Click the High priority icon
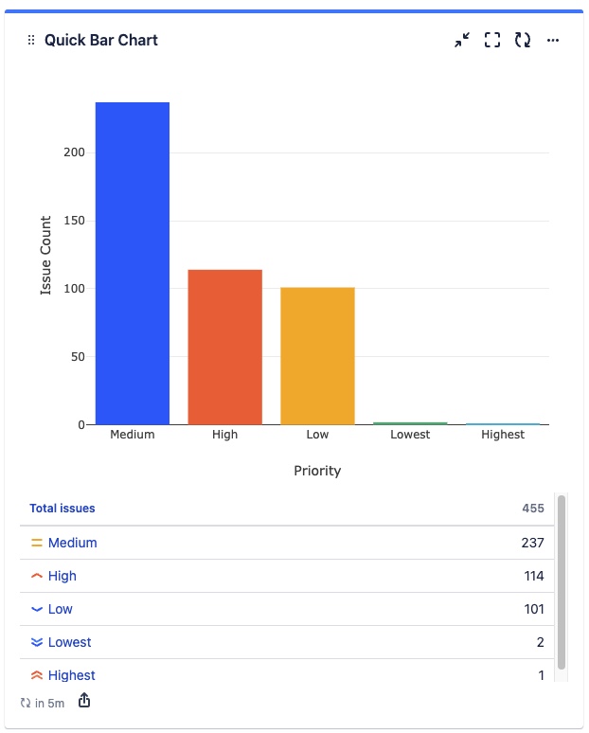Image resolution: width=589 pixels, height=733 pixels. pos(37,576)
